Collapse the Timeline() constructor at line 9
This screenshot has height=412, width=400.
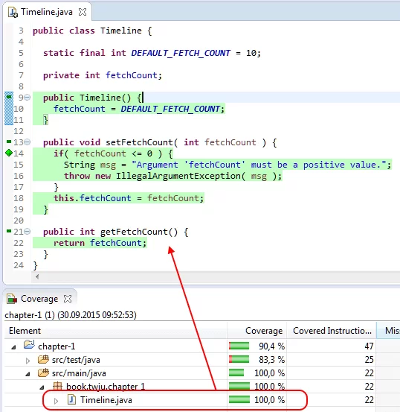(x=28, y=98)
